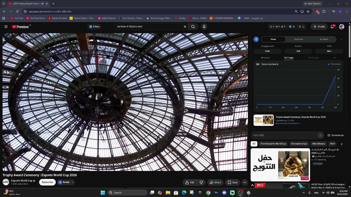This screenshot has height=197, width=351.
Task: Open the Views over time dropdown
Action: (x=270, y=64)
